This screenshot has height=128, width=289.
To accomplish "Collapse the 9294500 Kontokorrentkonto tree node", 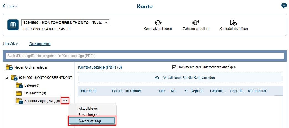I will pyautogui.click(x=7, y=78).
